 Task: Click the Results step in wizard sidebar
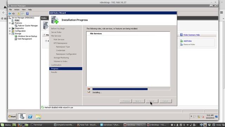click(54, 72)
